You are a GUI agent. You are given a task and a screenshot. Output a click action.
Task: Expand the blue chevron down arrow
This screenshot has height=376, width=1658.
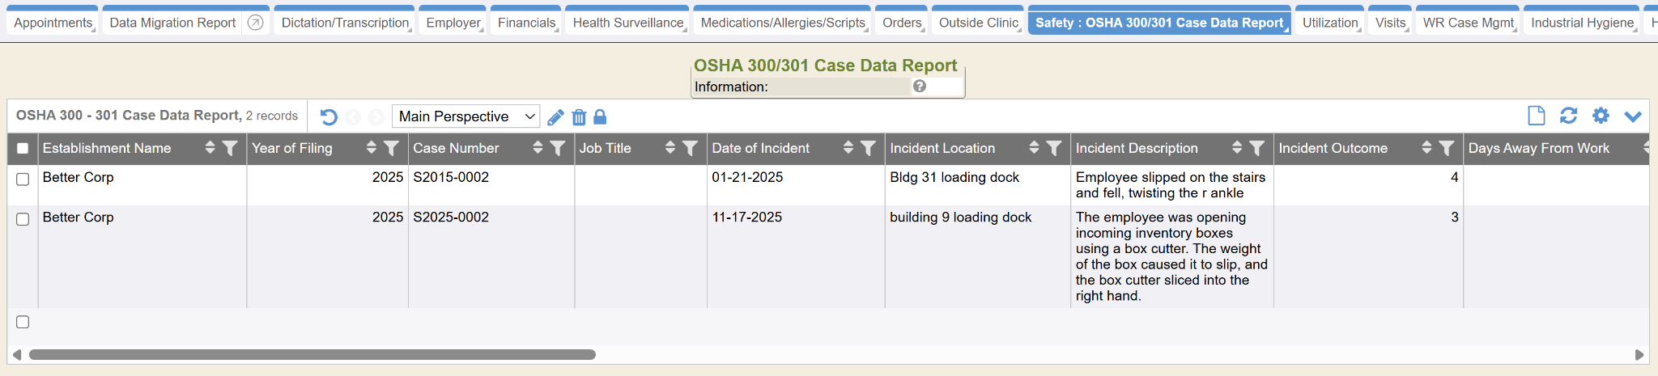point(1633,116)
